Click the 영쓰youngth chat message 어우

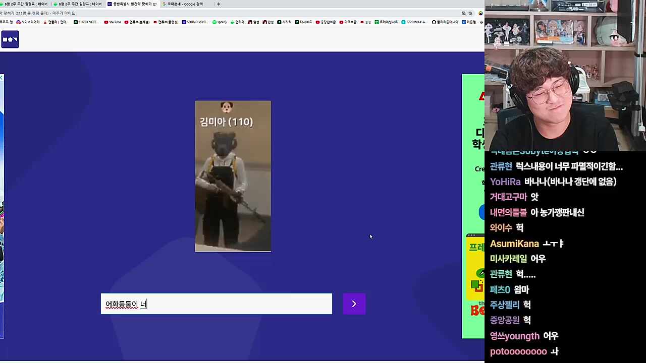click(x=524, y=336)
